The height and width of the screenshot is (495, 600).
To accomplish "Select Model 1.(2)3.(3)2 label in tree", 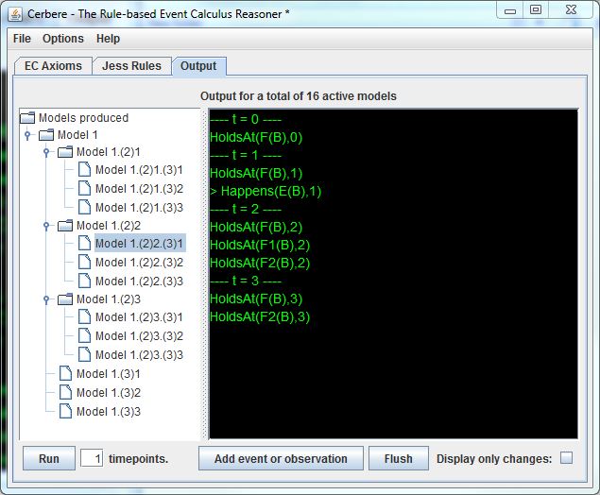I will click(139, 336).
